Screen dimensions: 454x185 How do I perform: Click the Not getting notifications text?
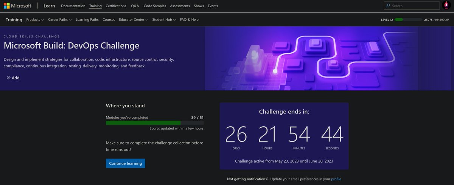coord(248,179)
